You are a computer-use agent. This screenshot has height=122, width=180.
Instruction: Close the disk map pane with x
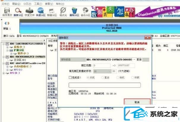pos(1,20)
